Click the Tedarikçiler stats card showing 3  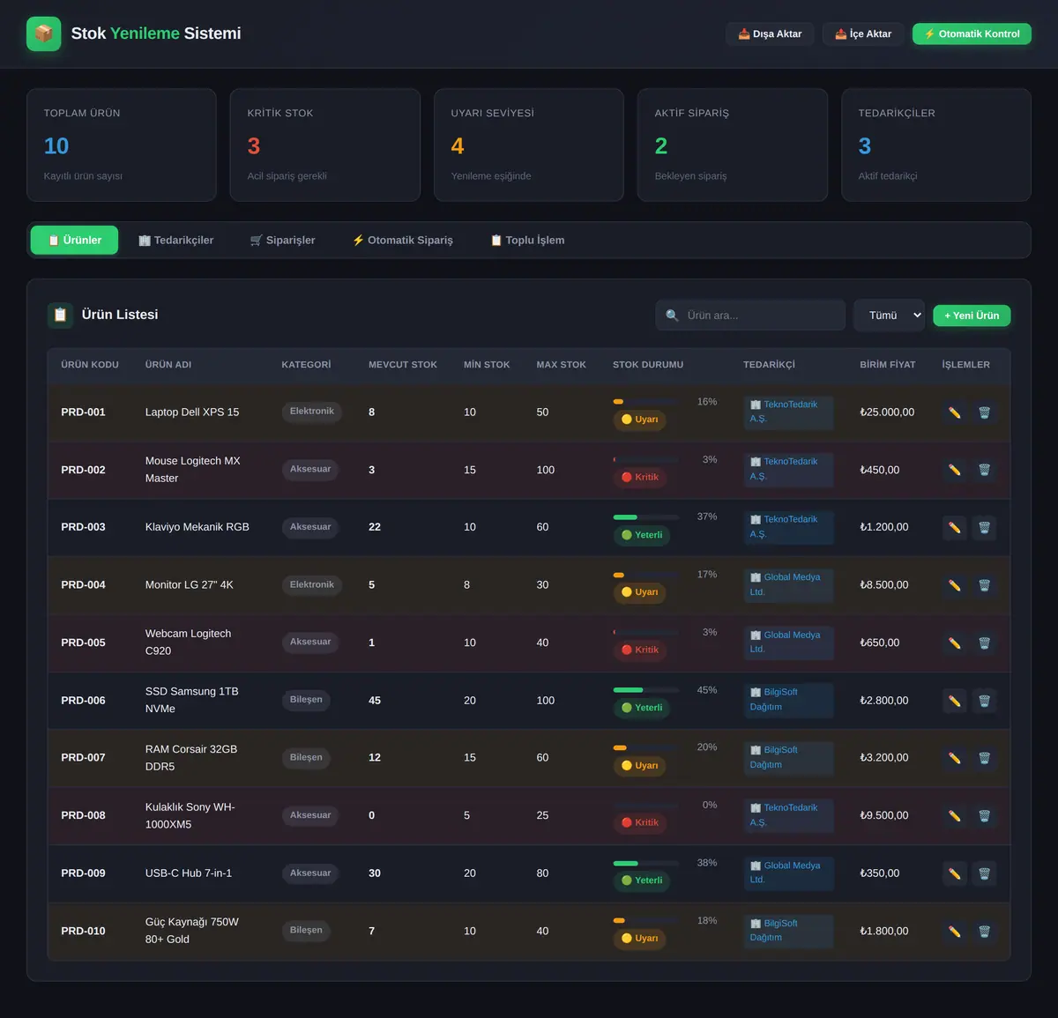click(x=936, y=145)
